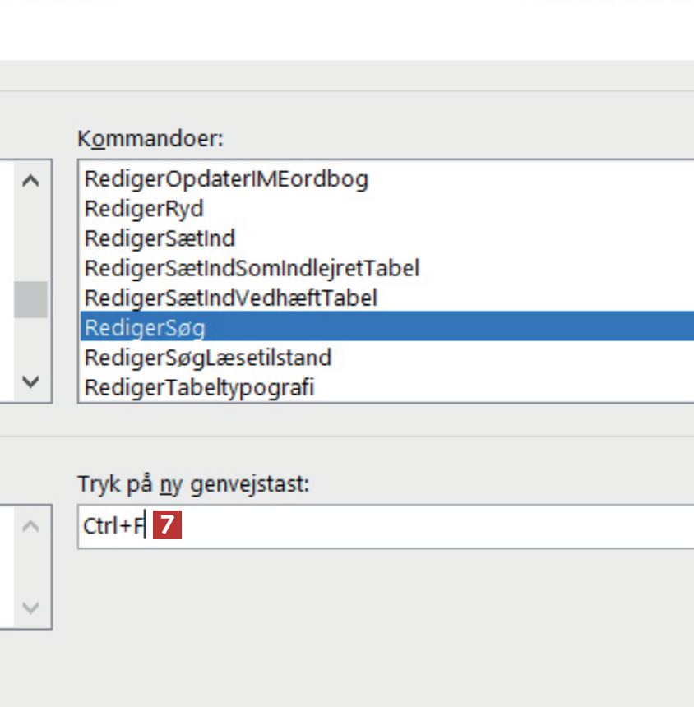The image size is (694, 707).
Task: Select RedigerSætIndVedhæftTabel in the list
Action: 230,298
